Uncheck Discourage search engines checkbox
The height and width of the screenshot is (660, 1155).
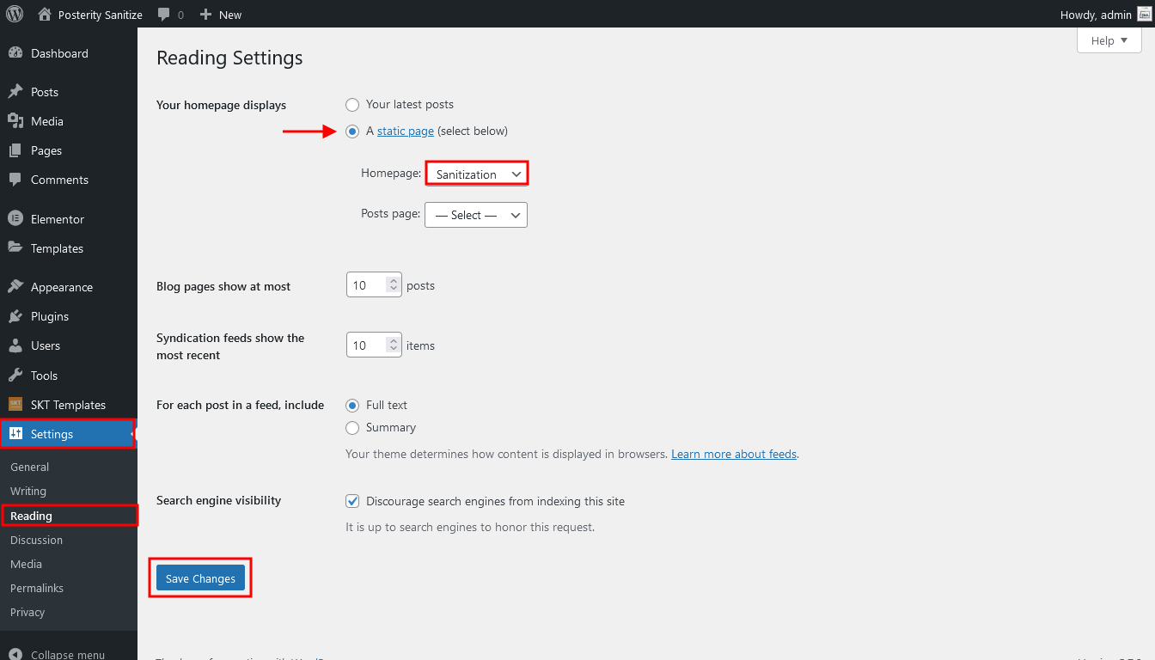coord(352,501)
